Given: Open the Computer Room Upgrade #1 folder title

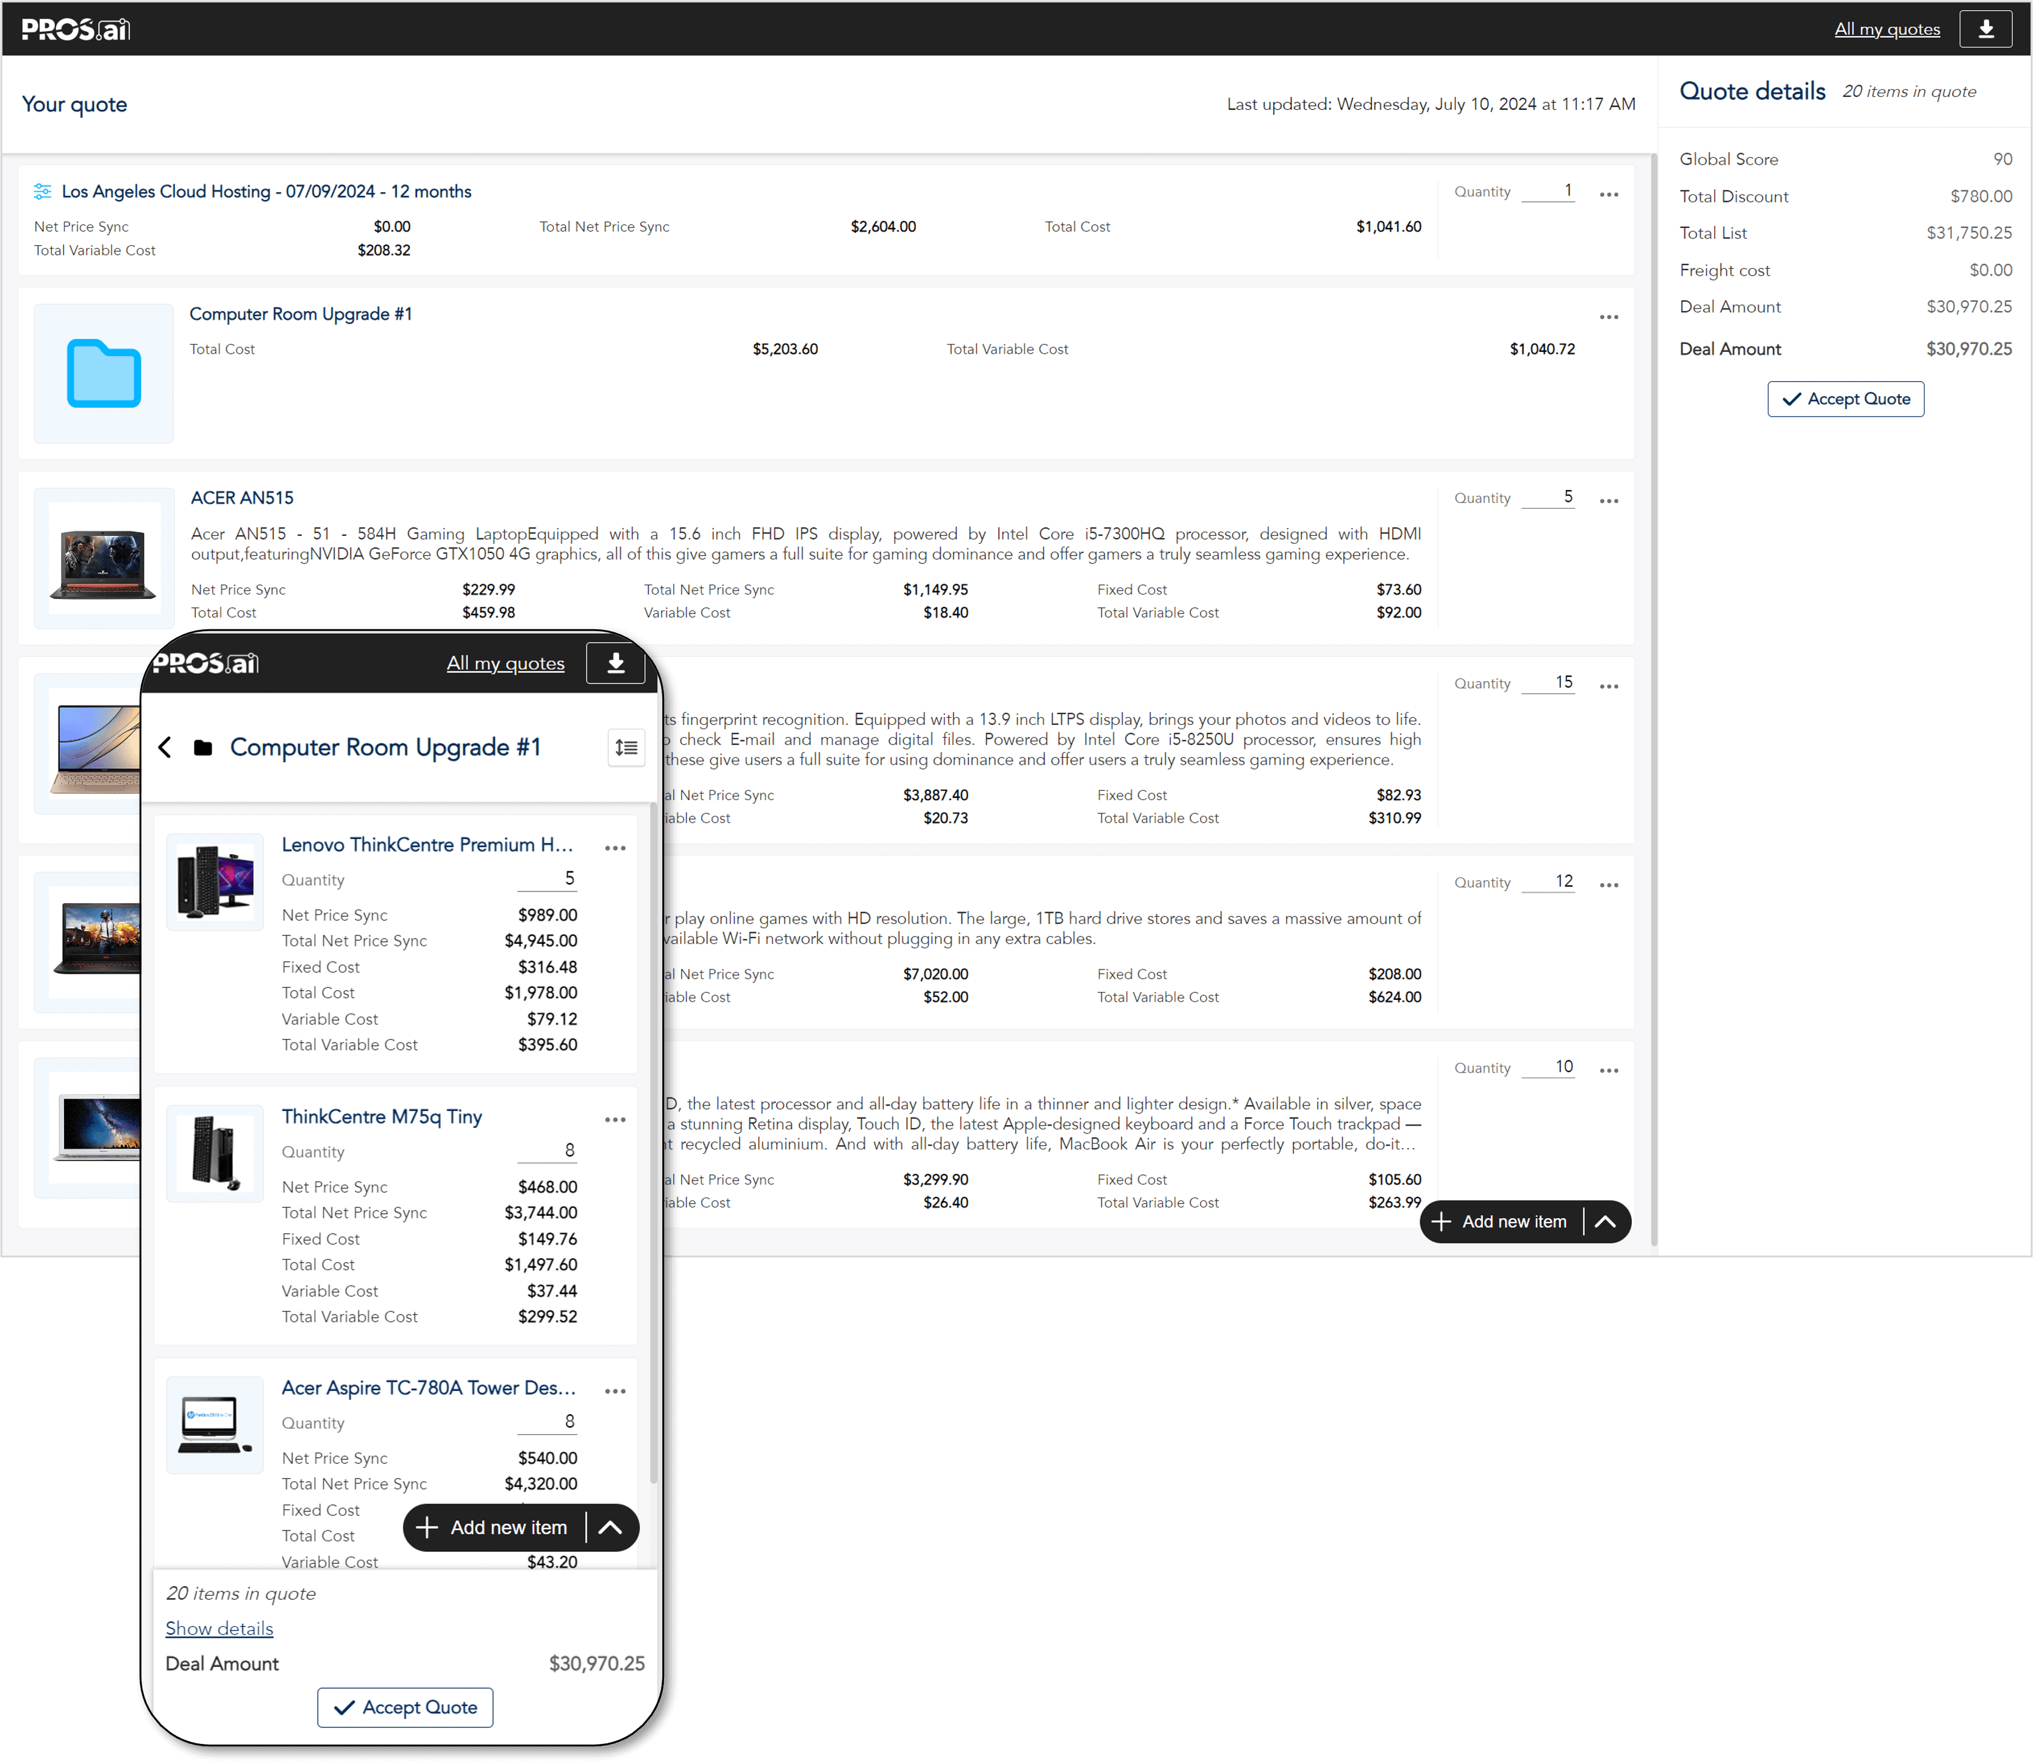Looking at the screenshot, I should tap(300, 313).
